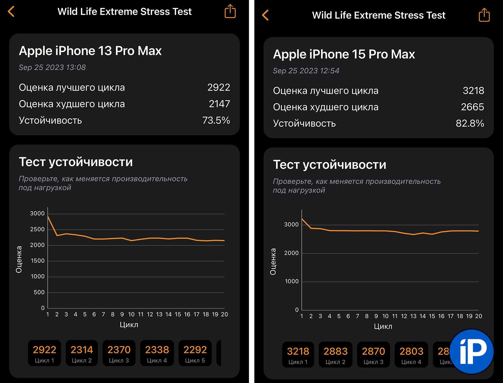
Task: Tap back arrow on iPhone 13 Pro Max screen
Action: (x=11, y=12)
